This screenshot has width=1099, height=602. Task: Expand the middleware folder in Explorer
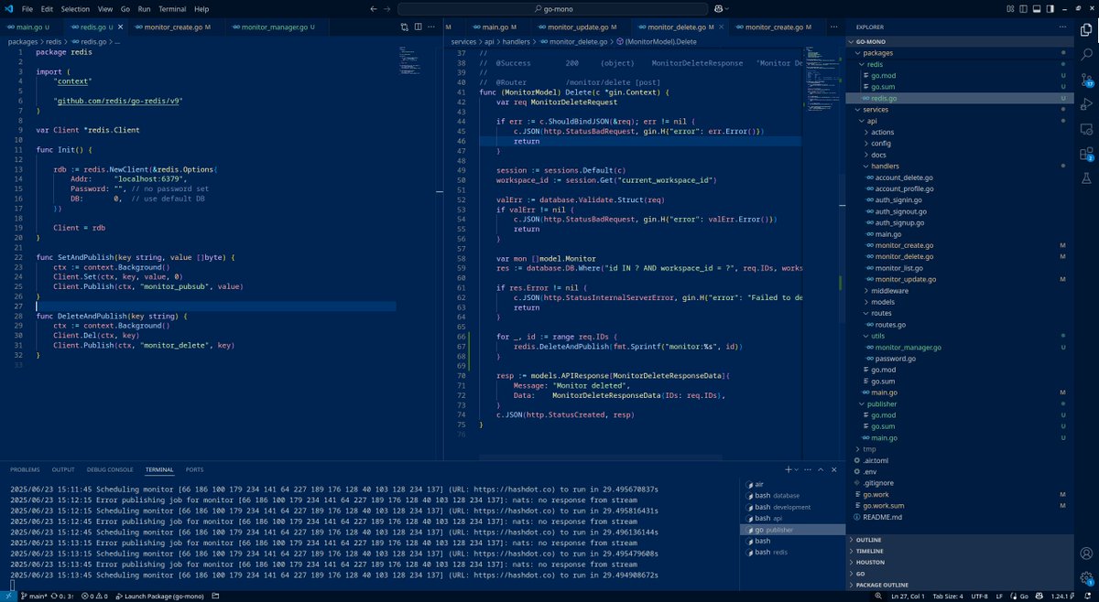click(960, 290)
